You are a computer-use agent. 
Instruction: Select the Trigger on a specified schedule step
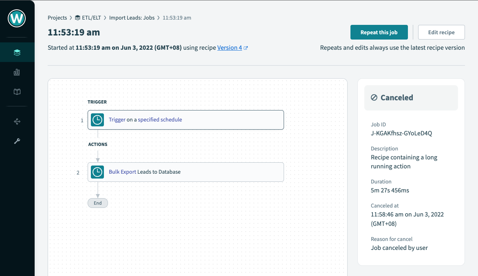186,120
